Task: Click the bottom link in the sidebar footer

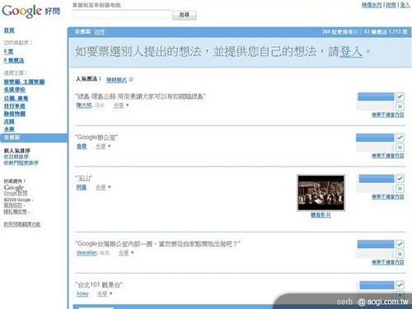Action: (x=22, y=224)
